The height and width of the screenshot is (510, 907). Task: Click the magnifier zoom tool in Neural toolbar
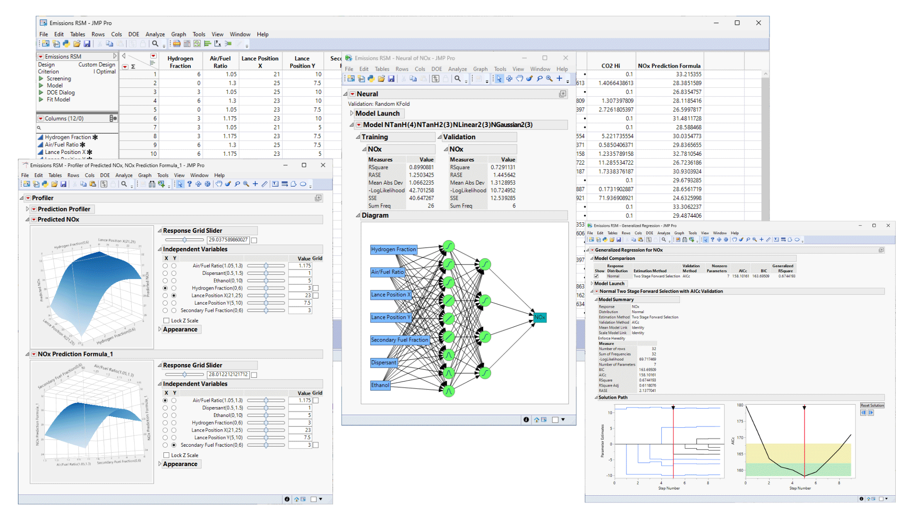549,79
